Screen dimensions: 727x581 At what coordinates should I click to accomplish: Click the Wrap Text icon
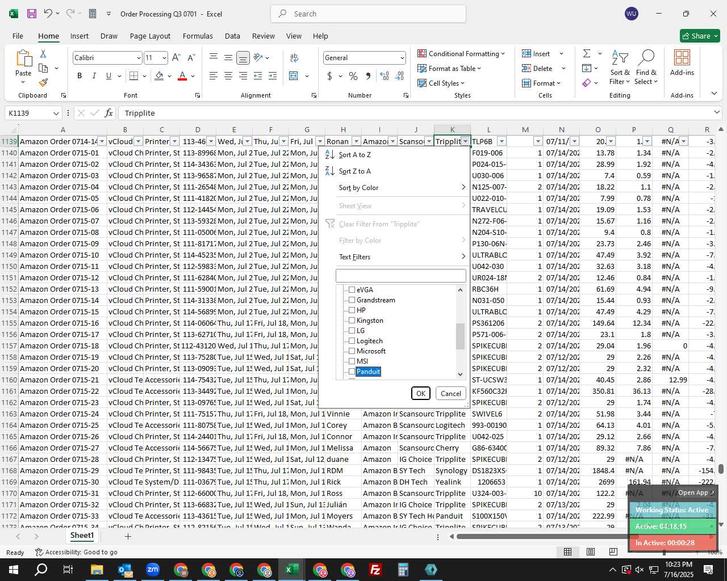pos(294,57)
